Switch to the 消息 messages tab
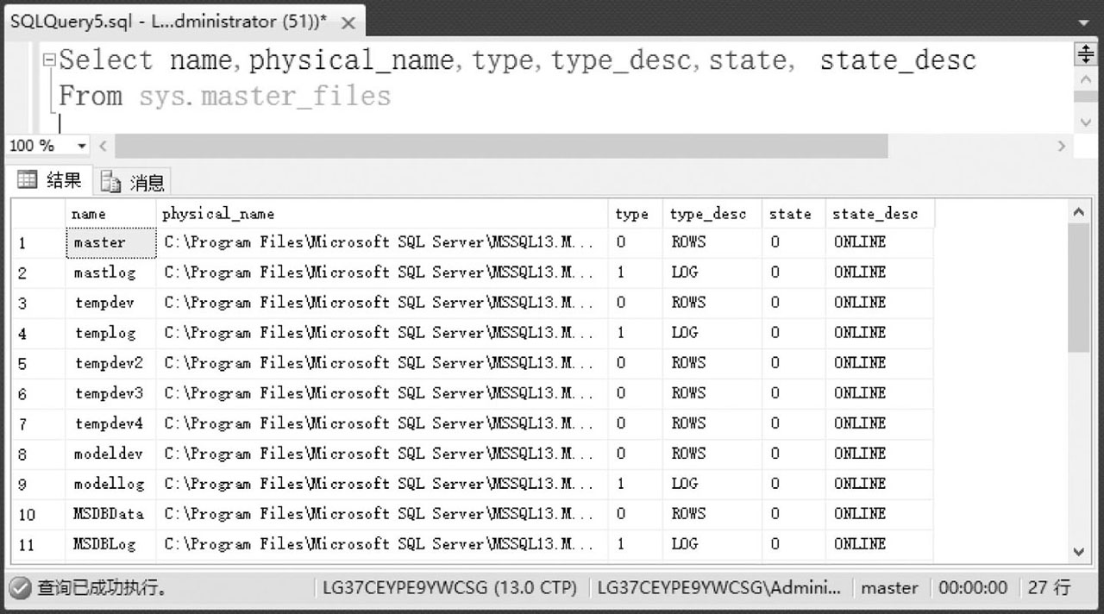The height and width of the screenshot is (614, 1104). tap(133, 182)
